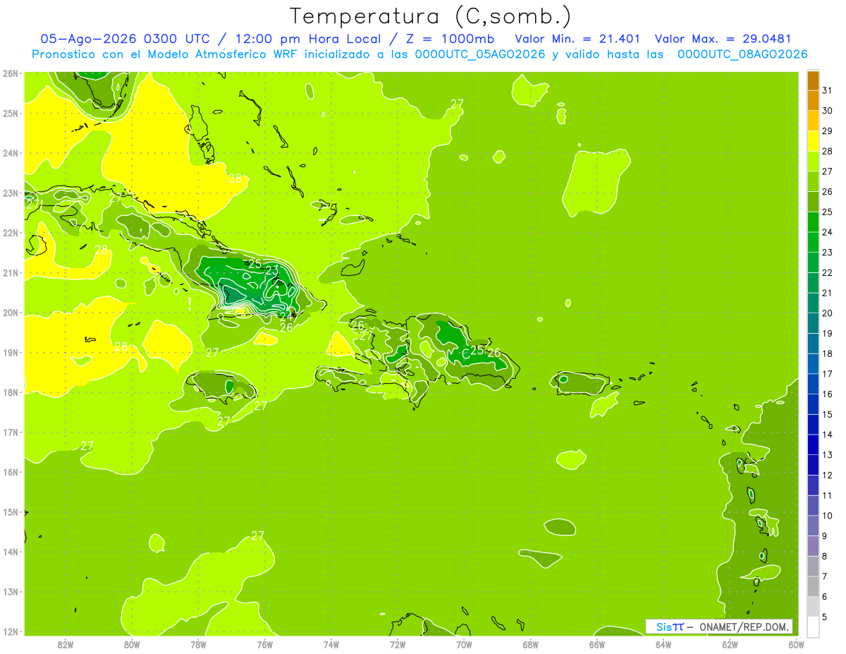Click the '14N' latitude axis label

click(x=11, y=552)
